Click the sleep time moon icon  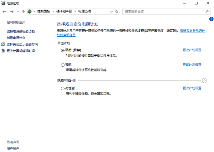pyautogui.click(x=3, y=51)
